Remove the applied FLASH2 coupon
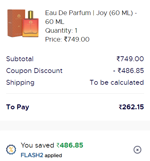 coord(137,150)
